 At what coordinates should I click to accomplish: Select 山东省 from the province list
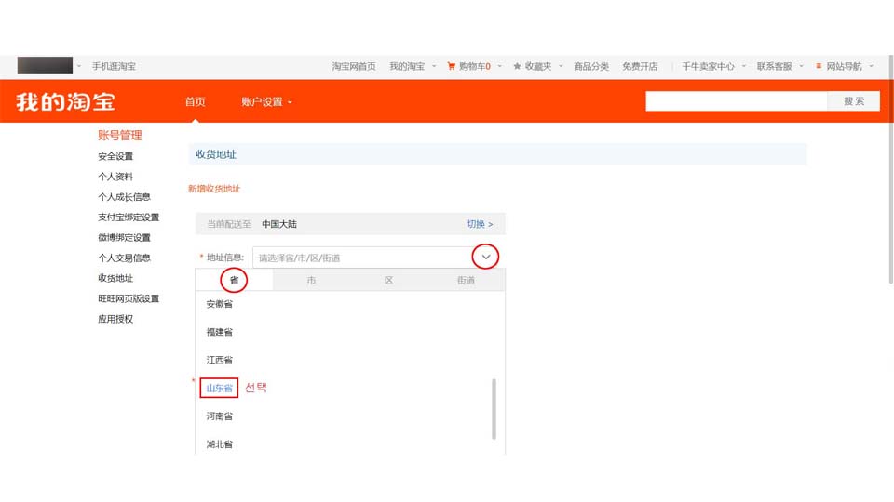click(x=220, y=389)
